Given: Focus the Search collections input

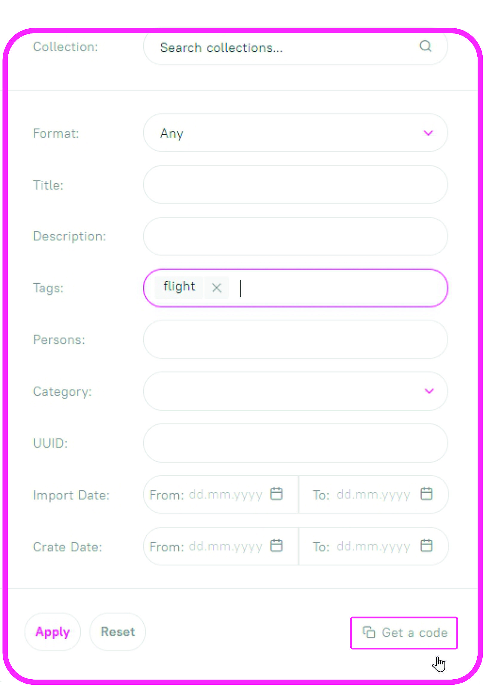Looking at the screenshot, I should [295, 47].
